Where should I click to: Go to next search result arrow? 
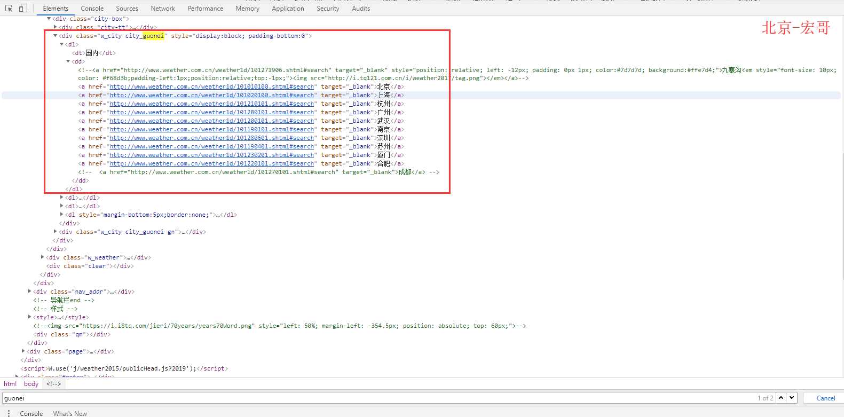coord(792,398)
